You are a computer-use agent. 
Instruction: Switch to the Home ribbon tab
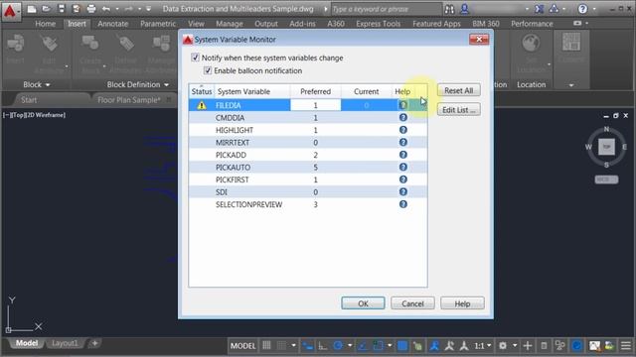[x=45, y=24]
